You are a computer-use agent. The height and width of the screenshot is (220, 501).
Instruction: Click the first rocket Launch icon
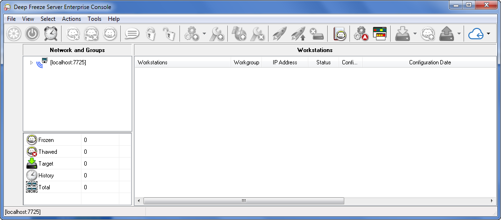(x=279, y=33)
